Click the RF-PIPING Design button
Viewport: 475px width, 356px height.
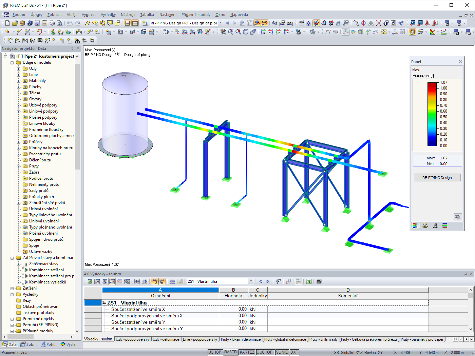point(437,178)
